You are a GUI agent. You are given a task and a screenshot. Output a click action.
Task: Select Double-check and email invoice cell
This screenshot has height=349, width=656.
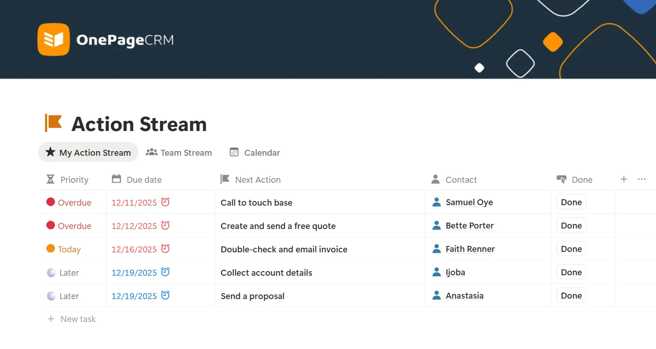coord(320,249)
